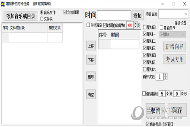Screen dimensions: 190x127
Task: Click the 60 minutes value field
Action: point(130,25)
